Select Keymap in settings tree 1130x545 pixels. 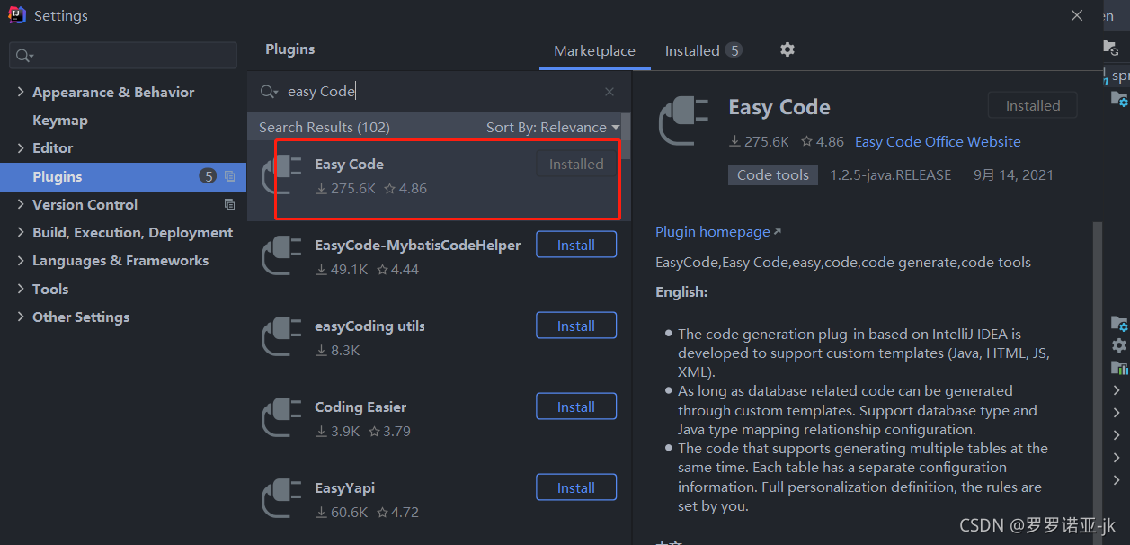point(60,120)
